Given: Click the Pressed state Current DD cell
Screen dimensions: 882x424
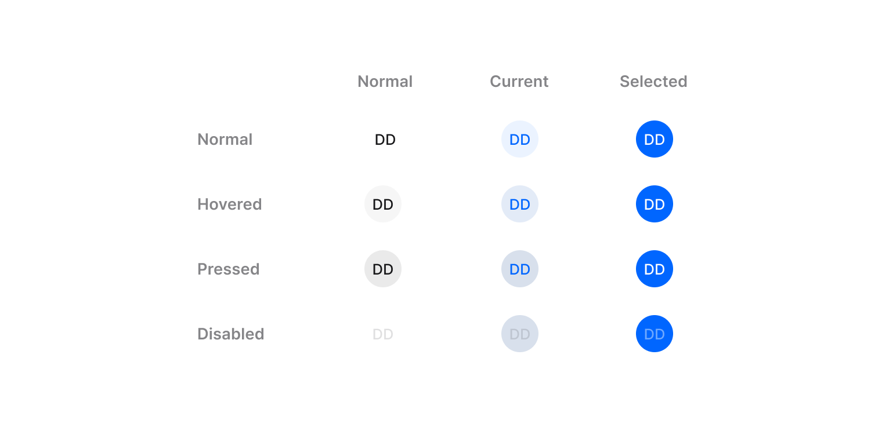Looking at the screenshot, I should 519,269.
